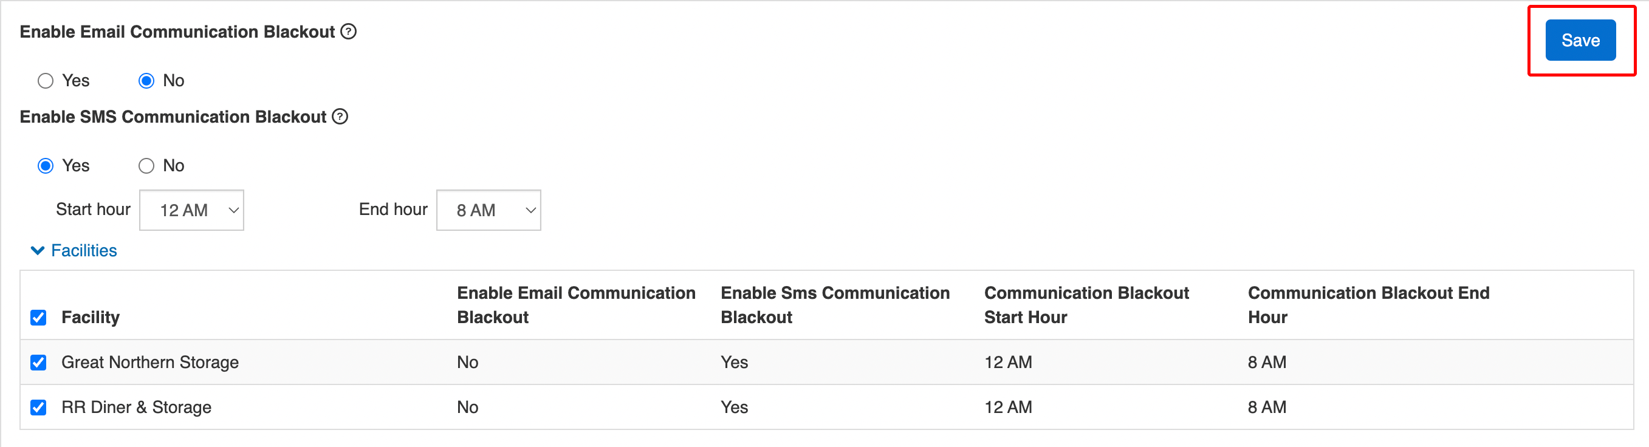Uncheck the RR Diner & Storage checkbox
The height and width of the screenshot is (447, 1649).
click(38, 408)
